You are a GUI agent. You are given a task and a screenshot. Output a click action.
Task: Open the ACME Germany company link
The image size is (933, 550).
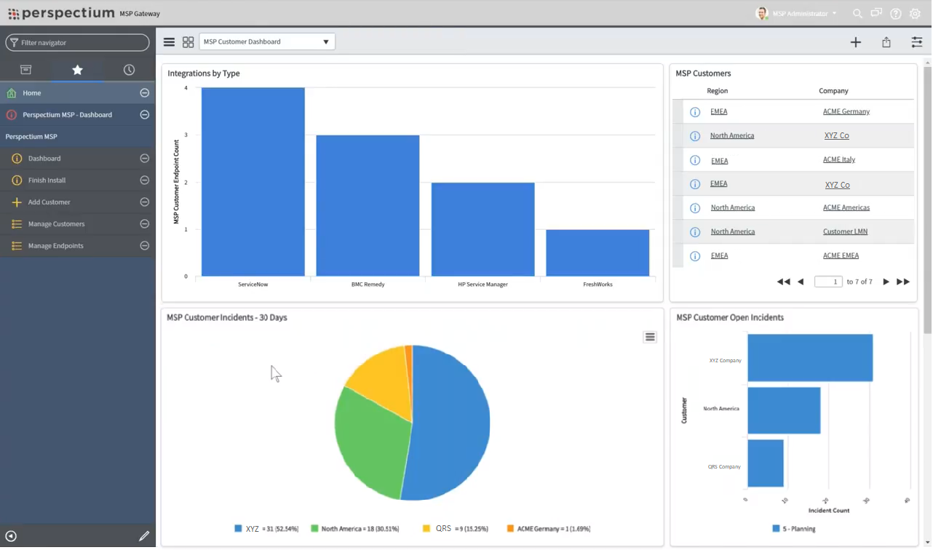(x=846, y=111)
